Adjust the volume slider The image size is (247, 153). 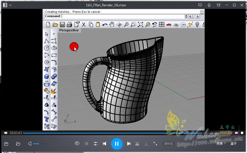click(40, 144)
